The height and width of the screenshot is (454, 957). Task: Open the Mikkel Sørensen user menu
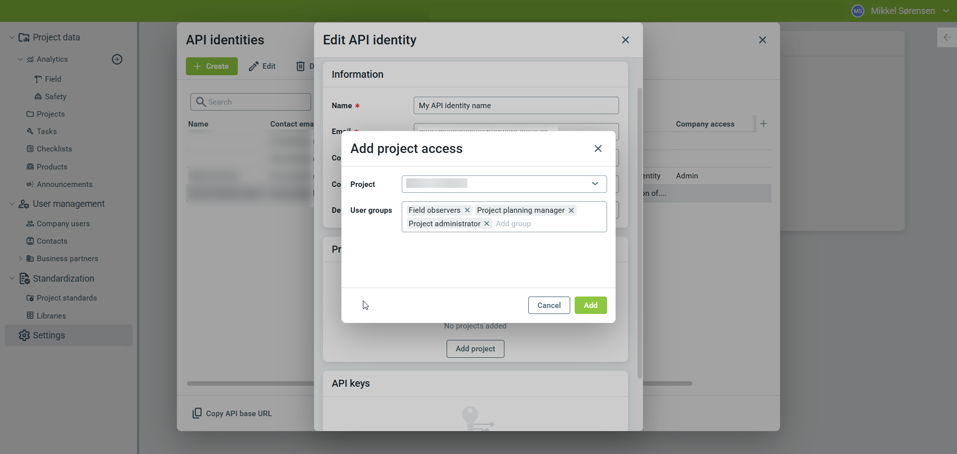click(x=902, y=11)
